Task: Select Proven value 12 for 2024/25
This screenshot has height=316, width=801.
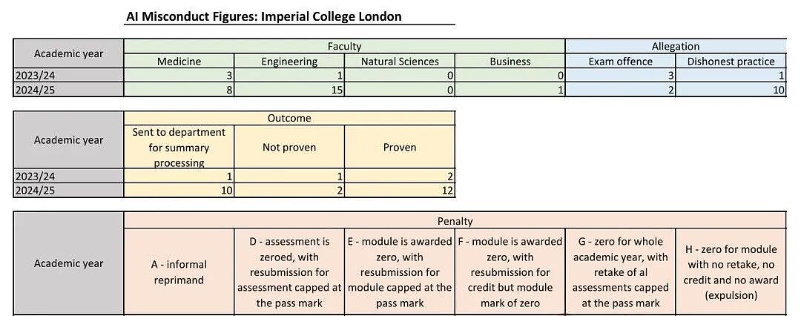Action: (400, 190)
